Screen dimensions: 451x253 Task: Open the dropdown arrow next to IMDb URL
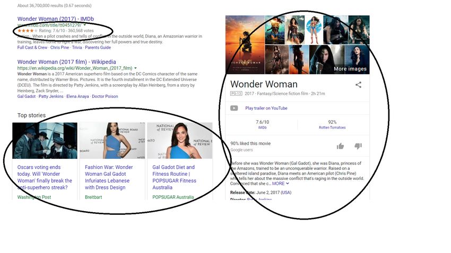84,25
